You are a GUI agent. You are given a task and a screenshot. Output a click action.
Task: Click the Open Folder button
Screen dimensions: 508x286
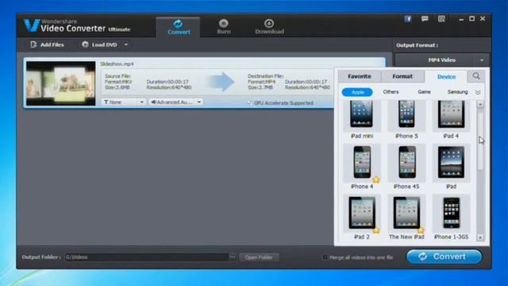click(x=259, y=257)
